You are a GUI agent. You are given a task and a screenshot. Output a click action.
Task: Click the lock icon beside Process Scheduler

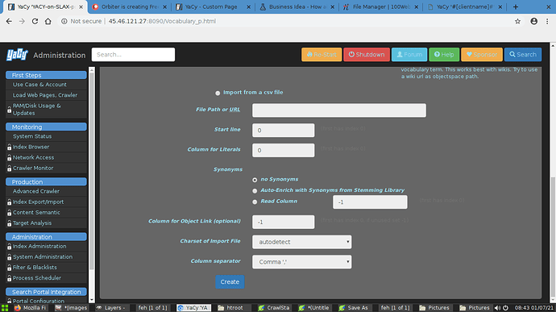(x=9, y=278)
